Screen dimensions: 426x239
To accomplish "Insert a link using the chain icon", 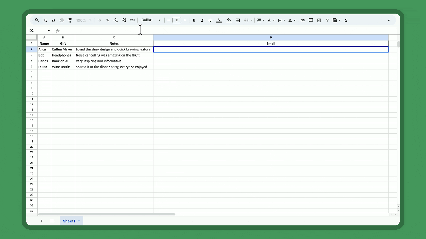I will point(303,20).
